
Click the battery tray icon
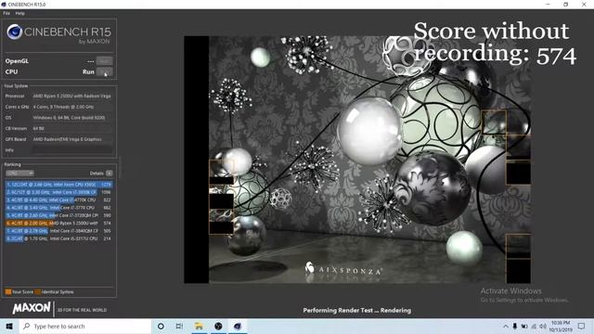click(x=524, y=326)
